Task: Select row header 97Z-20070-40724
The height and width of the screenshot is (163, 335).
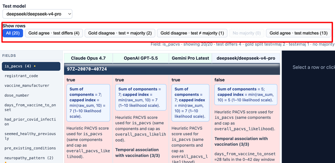Action: (172, 69)
